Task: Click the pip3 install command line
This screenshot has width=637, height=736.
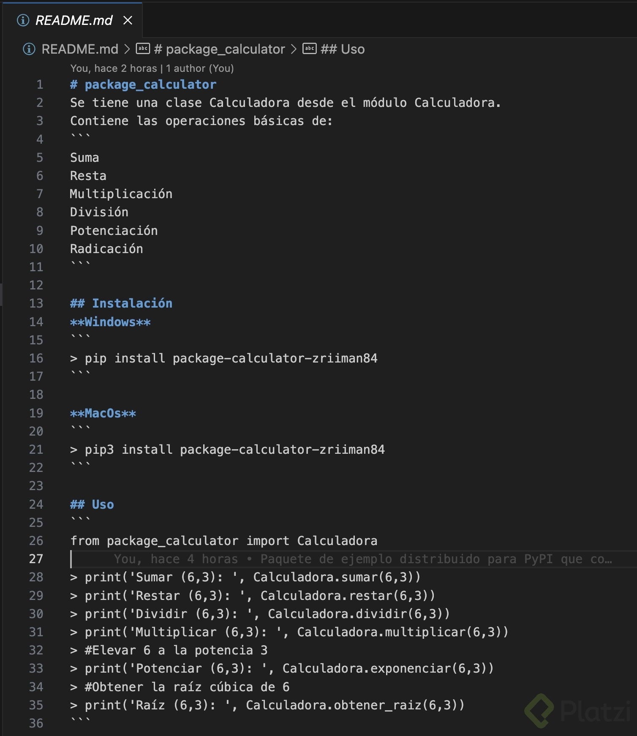Action: tap(228, 450)
